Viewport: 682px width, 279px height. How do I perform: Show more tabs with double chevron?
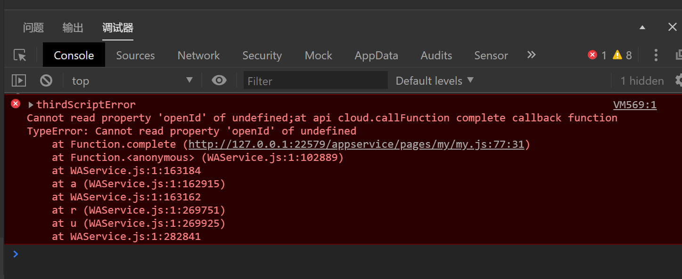[x=531, y=55]
